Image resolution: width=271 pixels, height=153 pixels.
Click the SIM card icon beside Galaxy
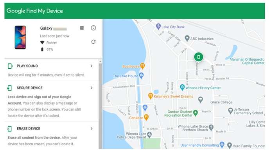click(82, 28)
